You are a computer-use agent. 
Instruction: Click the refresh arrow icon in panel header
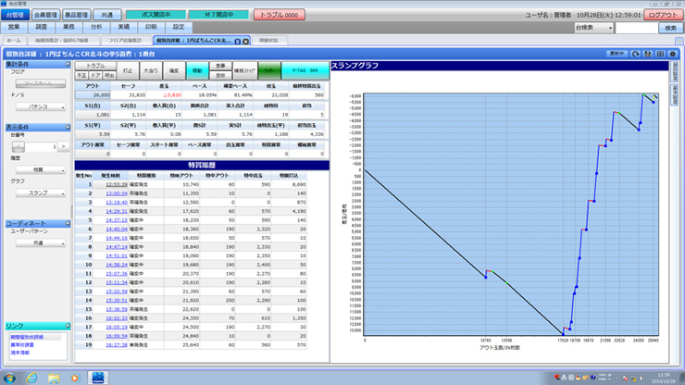tap(636, 54)
